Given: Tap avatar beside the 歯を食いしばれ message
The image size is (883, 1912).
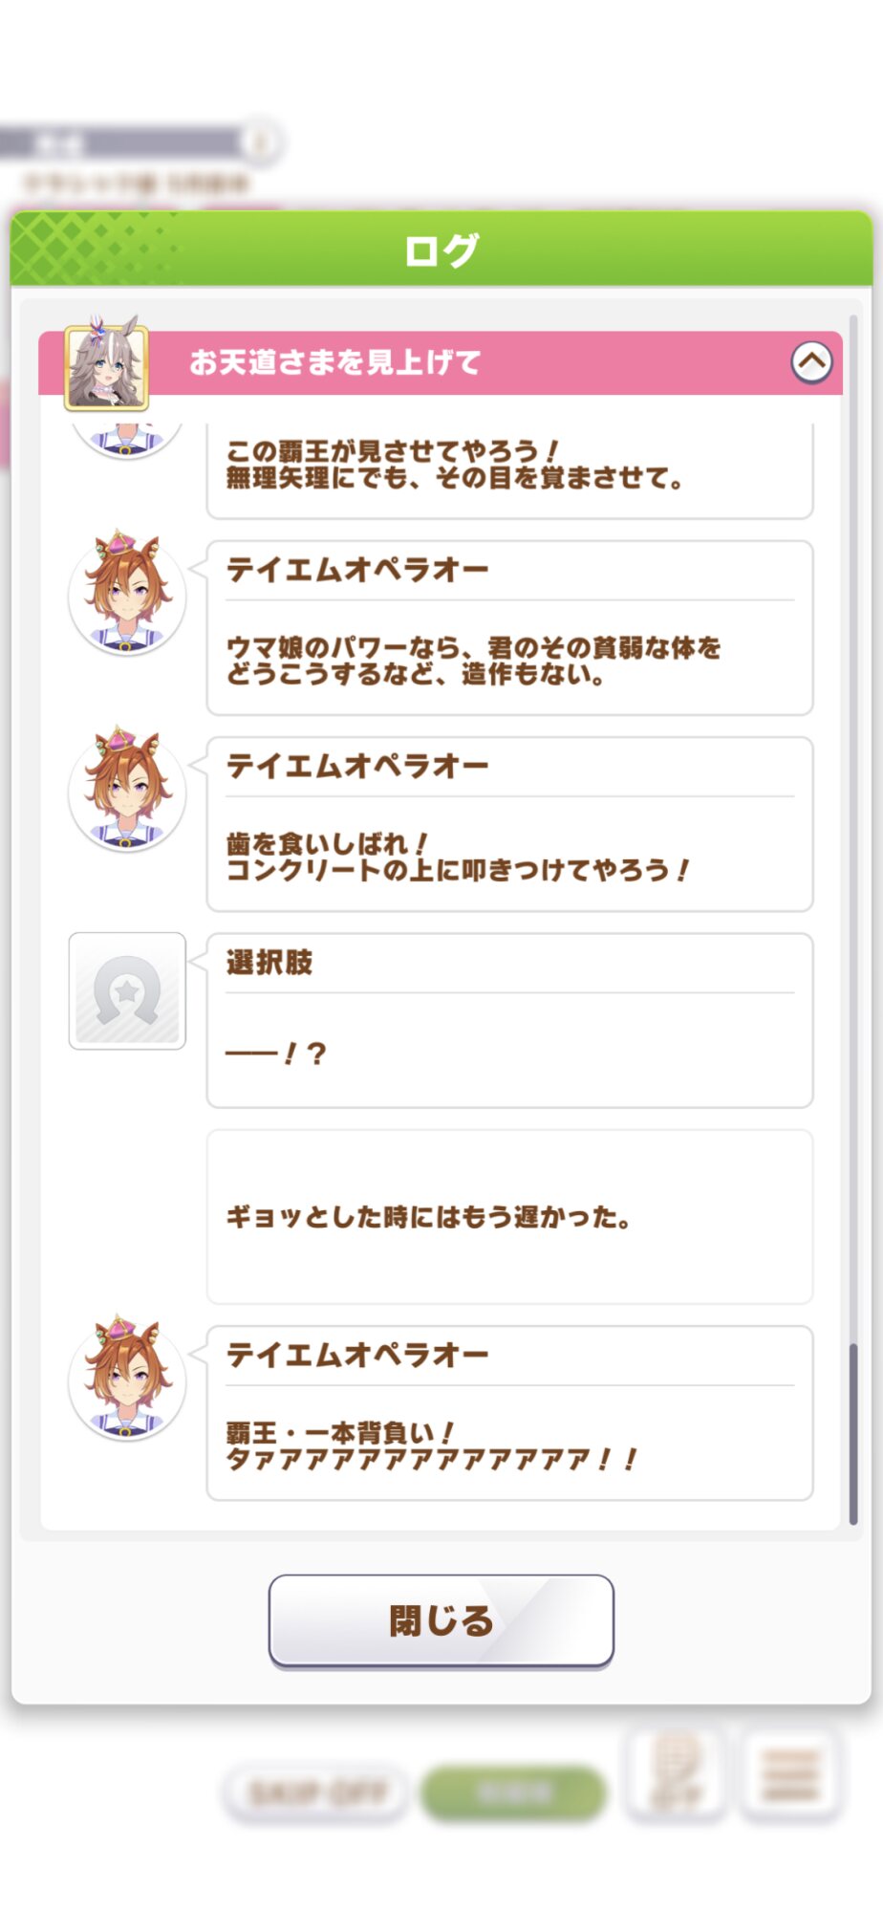Looking at the screenshot, I should pos(127,792).
